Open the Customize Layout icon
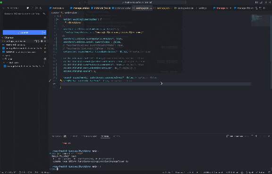 (x=270, y=2)
